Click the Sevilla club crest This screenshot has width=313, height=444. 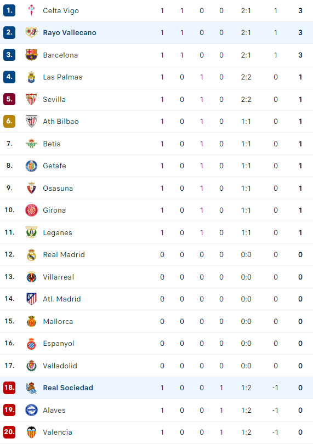click(x=31, y=99)
